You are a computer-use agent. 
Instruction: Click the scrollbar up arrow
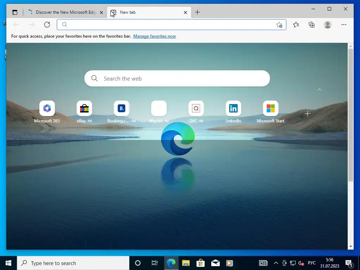pyautogui.click(x=351, y=46)
